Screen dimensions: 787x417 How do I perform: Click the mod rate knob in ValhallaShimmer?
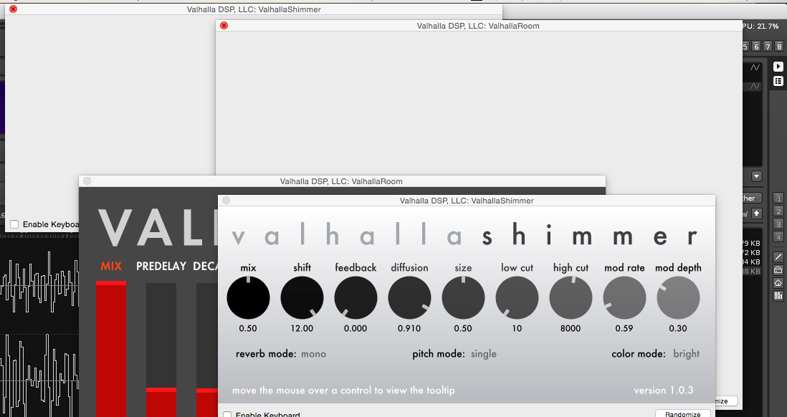tap(624, 297)
